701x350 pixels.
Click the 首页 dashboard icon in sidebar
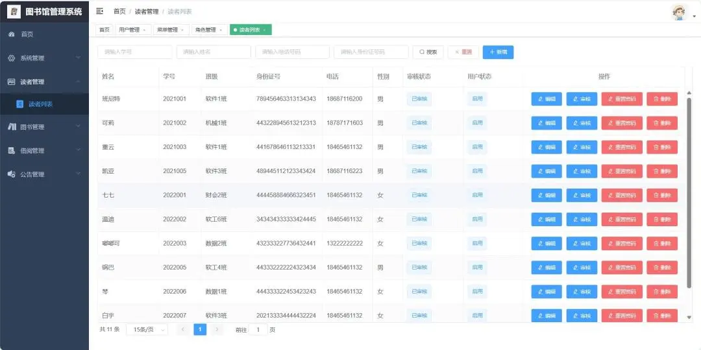click(x=12, y=34)
